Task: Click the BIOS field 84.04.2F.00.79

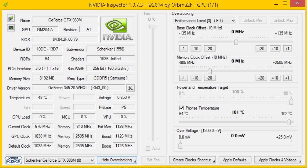Action: [65, 39]
